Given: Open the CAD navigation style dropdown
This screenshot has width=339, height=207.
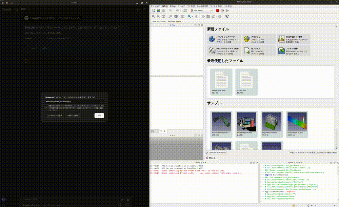Looking at the screenshot, I should (312, 205).
